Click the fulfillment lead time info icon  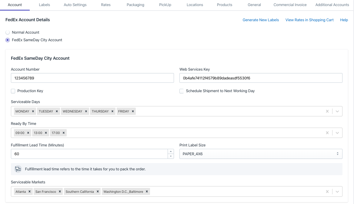click(x=18, y=169)
